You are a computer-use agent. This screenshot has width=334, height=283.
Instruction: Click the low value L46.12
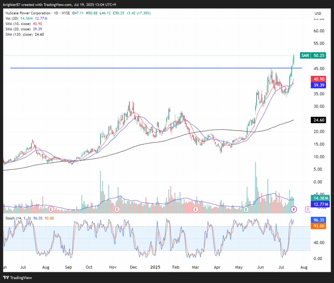pyautogui.click(x=105, y=13)
